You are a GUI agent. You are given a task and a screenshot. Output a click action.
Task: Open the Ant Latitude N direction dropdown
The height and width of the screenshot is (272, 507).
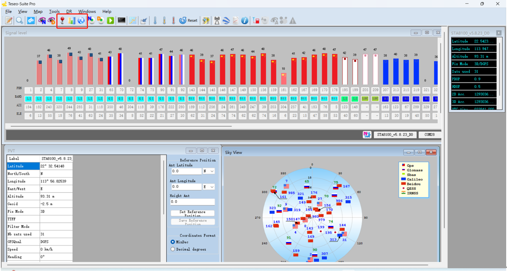[x=209, y=171]
